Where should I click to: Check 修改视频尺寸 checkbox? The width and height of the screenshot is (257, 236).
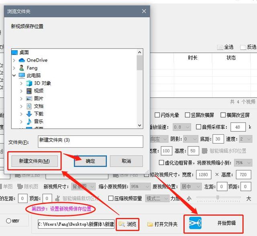coord(146,174)
